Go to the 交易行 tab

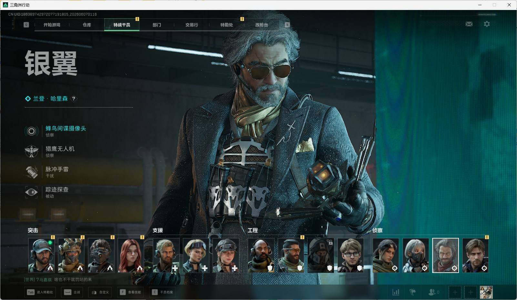pyautogui.click(x=192, y=25)
